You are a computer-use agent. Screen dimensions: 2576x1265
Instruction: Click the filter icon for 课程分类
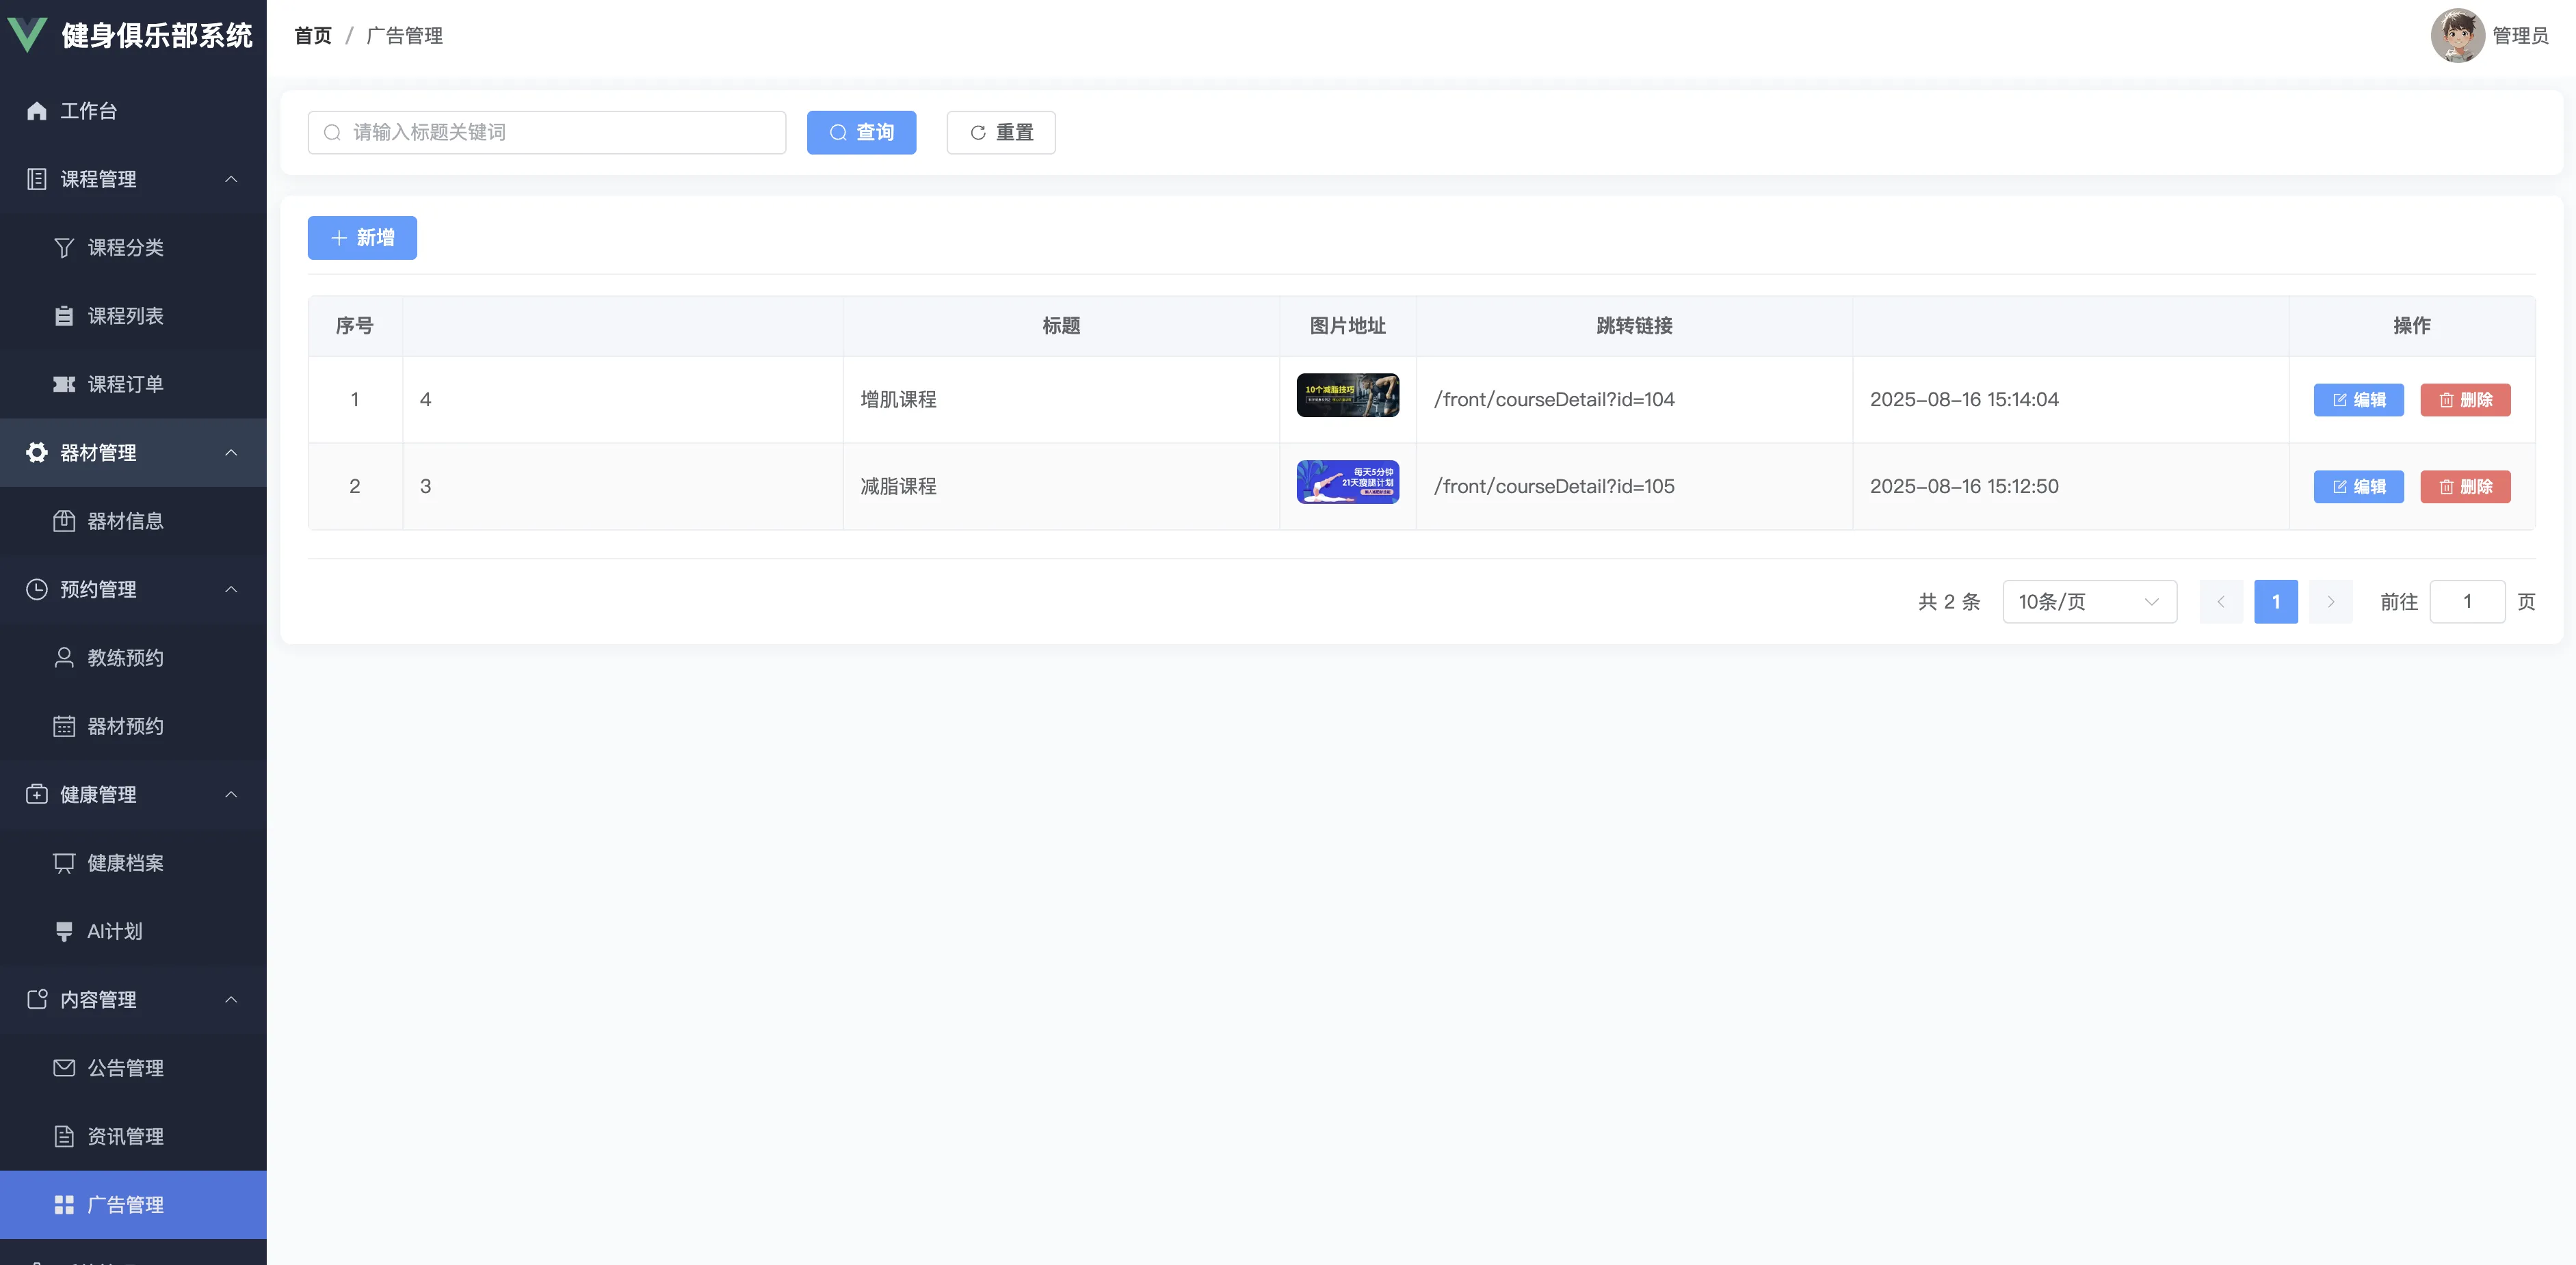(x=64, y=248)
